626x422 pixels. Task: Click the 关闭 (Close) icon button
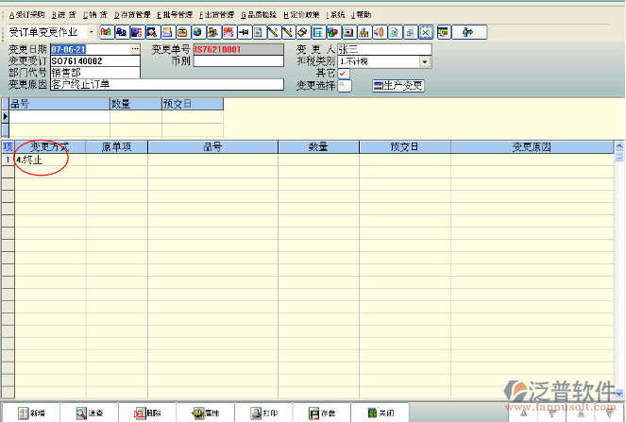(381, 414)
